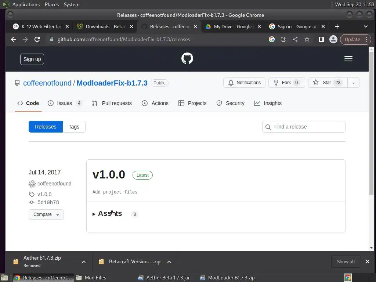
Task: Share this page via share icon
Action: click(x=295, y=39)
